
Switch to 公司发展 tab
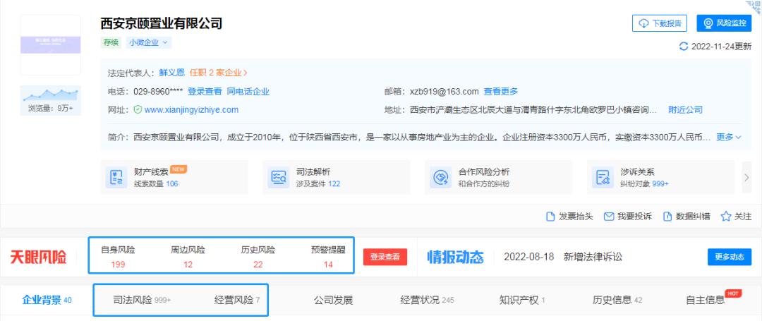click(x=333, y=300)
